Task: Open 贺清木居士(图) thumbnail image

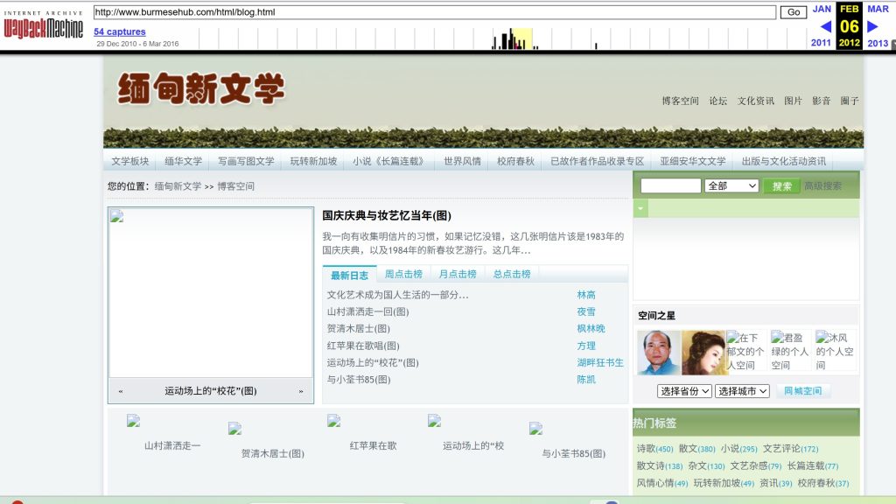Action: (x=234, y=429)
